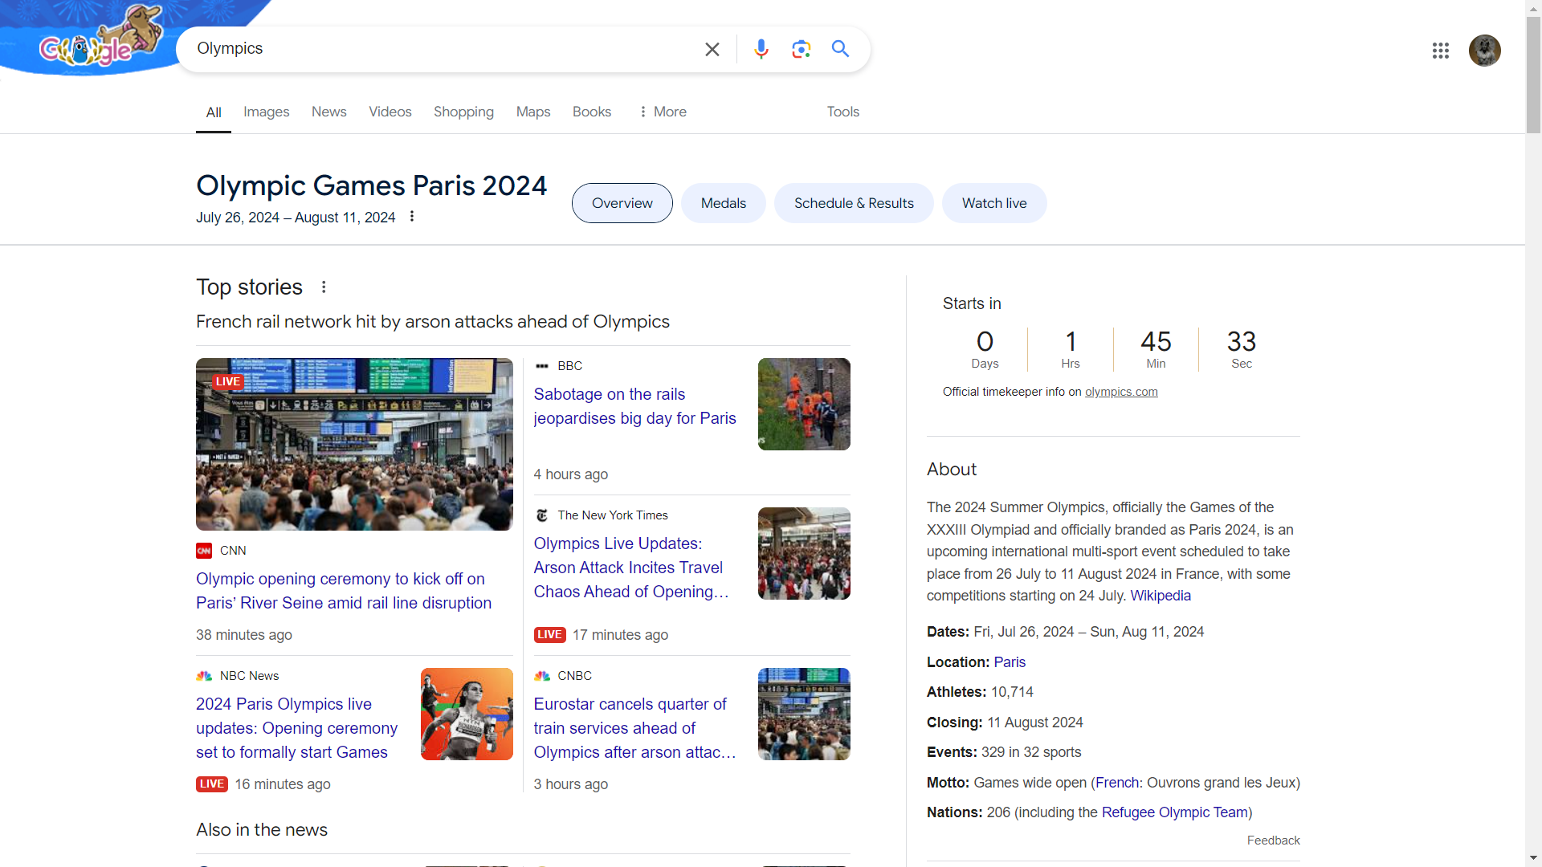The image size is (1542, 867).
Task: Follow the olympics.com timekeeper link
Action: tap(1121, 392)
